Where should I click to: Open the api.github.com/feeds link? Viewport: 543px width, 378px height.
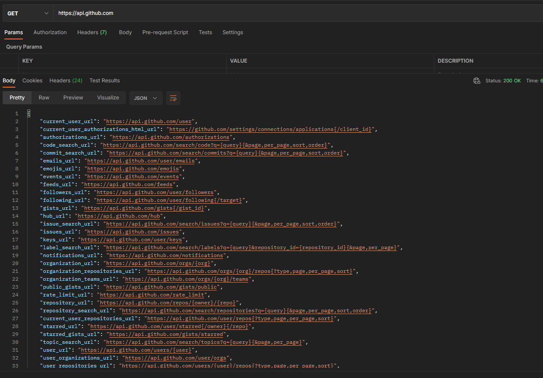click(129, 184)
